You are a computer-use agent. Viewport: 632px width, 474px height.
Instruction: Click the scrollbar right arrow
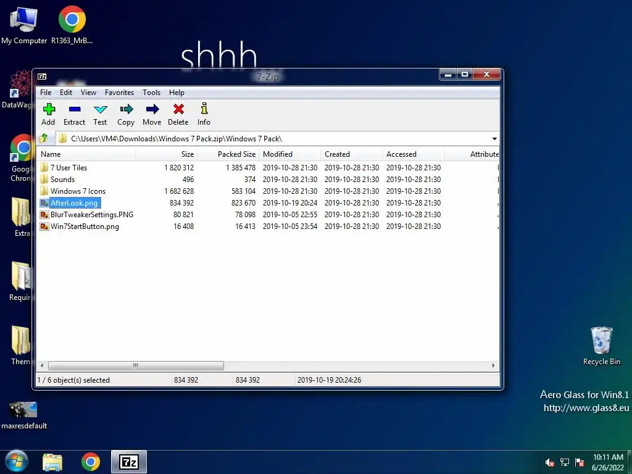point(493,365)
